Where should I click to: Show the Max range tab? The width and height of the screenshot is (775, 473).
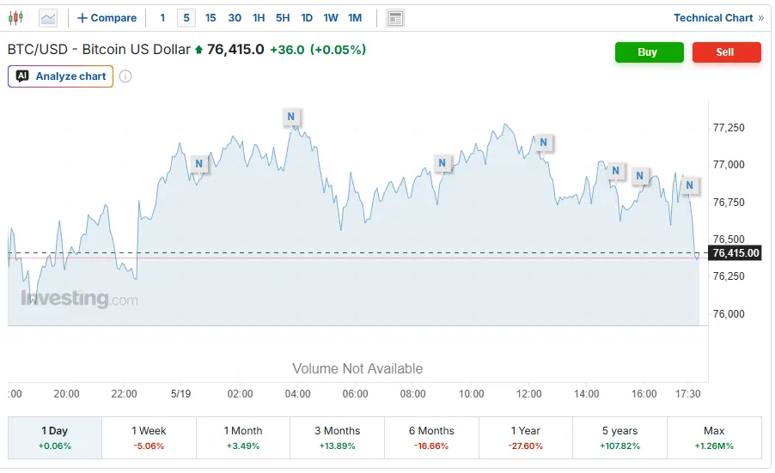tap(714, 438)
